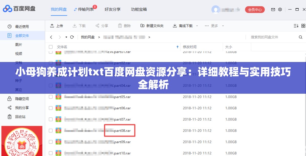This screenshot has height=156, width=306.
Task: Switch to the 传输列表 tab
Action: pos(85,9)
